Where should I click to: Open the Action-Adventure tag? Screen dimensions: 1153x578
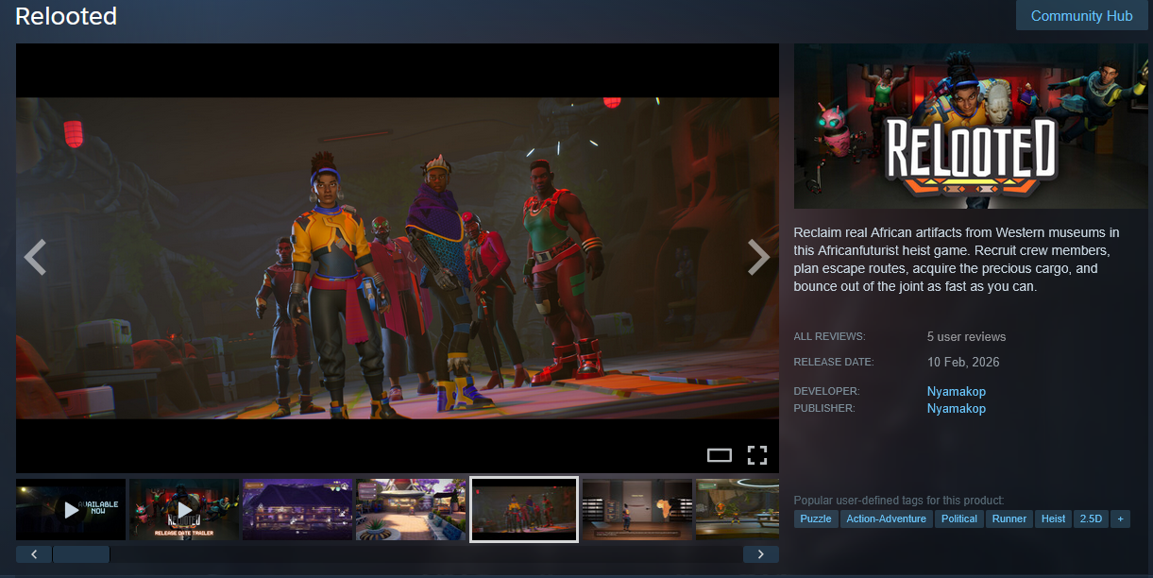coord(887,518)
